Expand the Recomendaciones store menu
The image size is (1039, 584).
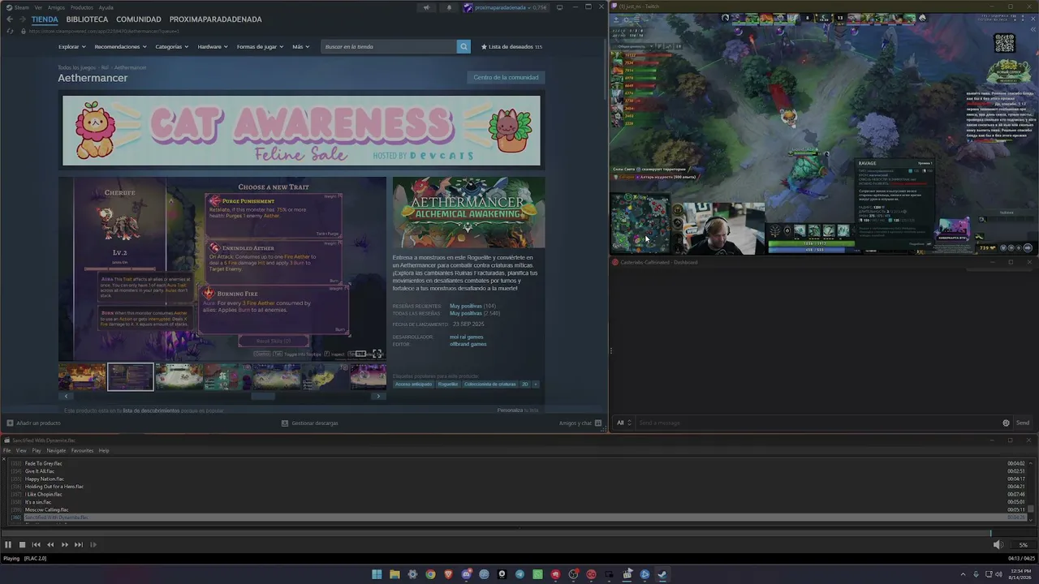(x=120, y=46)
